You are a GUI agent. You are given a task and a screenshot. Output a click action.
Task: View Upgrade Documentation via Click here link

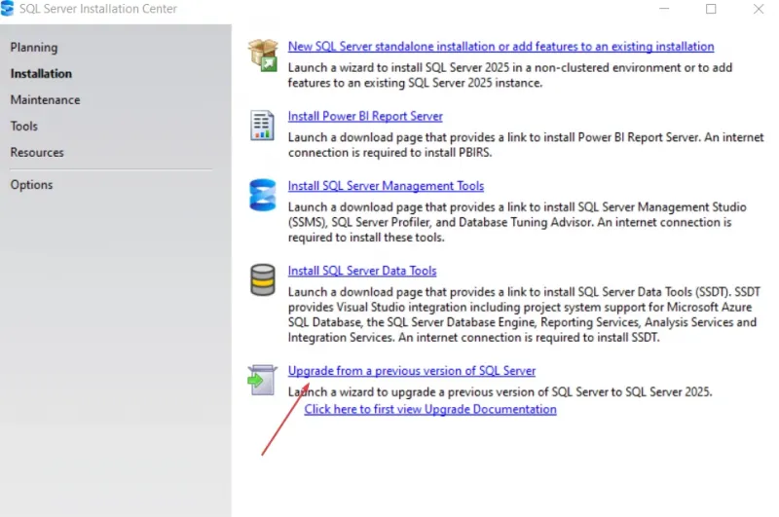tap(430, 410)
